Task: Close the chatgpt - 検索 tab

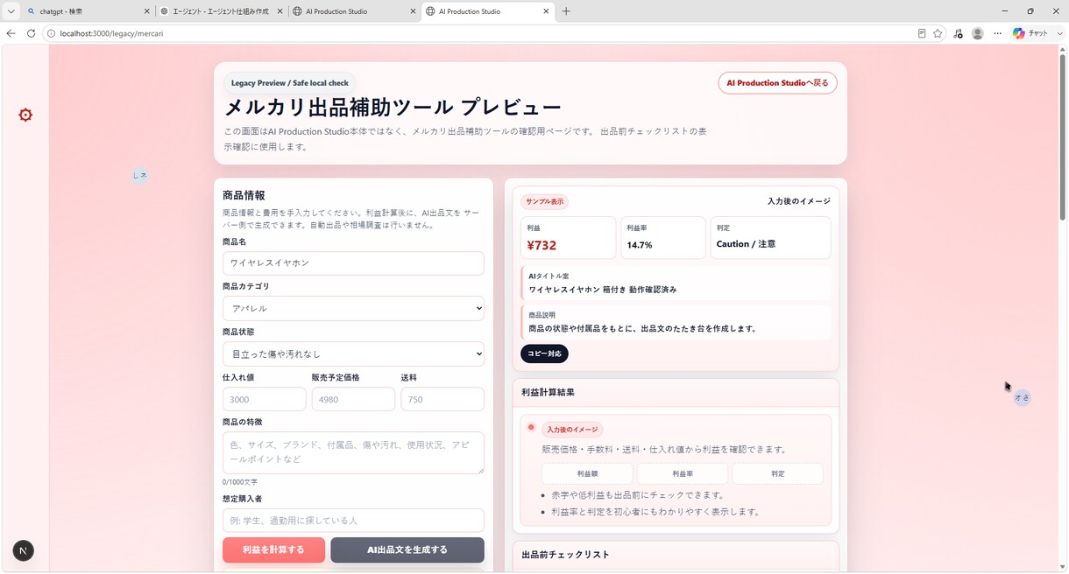Action: pyautogui.click(x=146, y=11)
